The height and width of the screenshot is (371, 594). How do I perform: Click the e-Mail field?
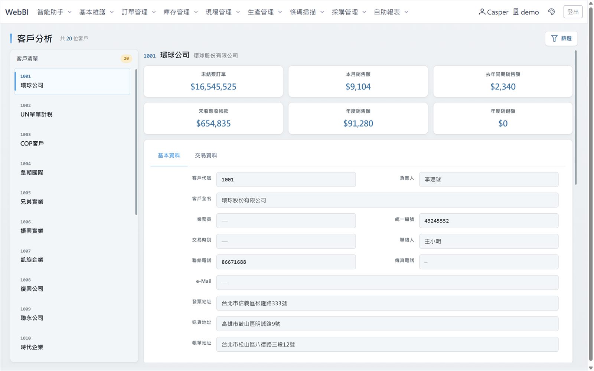(387, 283)
